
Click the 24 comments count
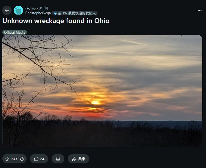pos(42,159)
